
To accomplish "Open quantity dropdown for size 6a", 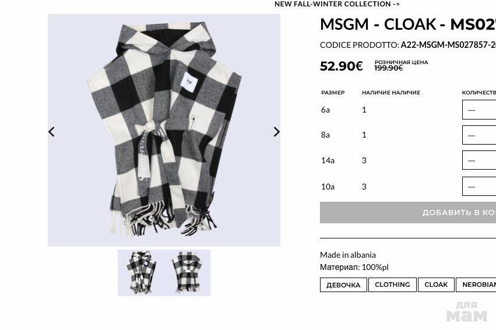I will [479, 110].
